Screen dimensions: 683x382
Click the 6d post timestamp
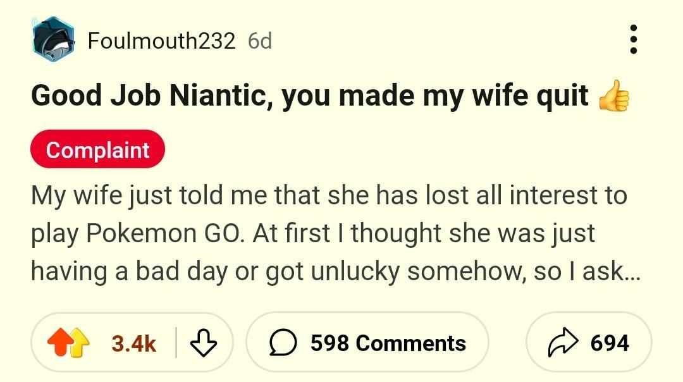tap(260, 40)
